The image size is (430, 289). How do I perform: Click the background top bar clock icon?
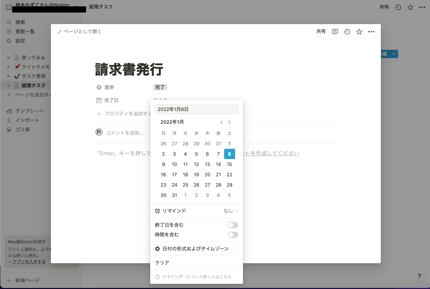398,7
